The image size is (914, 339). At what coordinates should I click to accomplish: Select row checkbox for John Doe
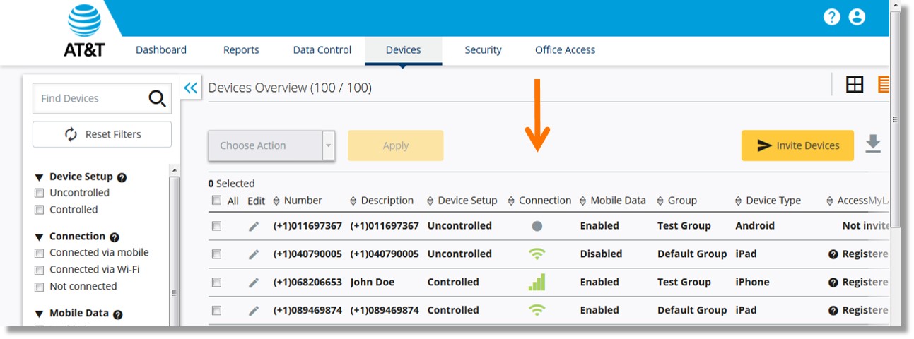click(x=216, y=282)
